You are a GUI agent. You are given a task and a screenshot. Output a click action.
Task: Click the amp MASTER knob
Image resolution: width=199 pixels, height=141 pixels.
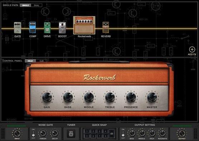click(x=152, y=97)
